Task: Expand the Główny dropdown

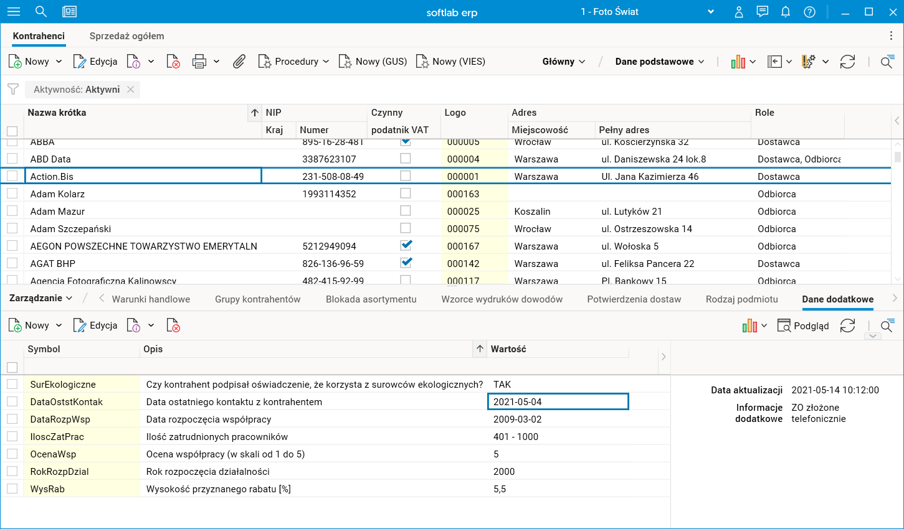Action: click(x=564, y=62)
